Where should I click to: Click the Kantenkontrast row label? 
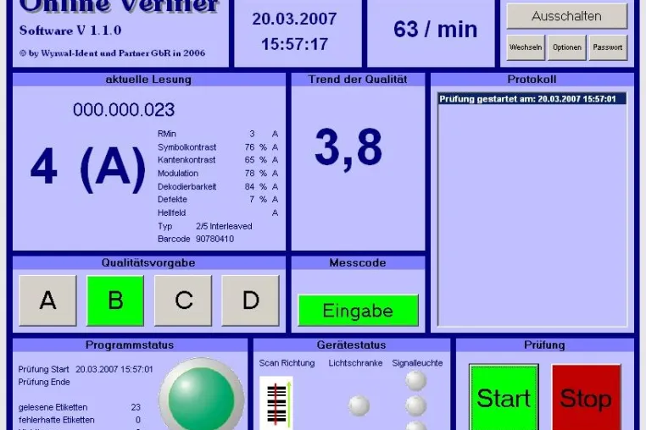tap(187, 160)
